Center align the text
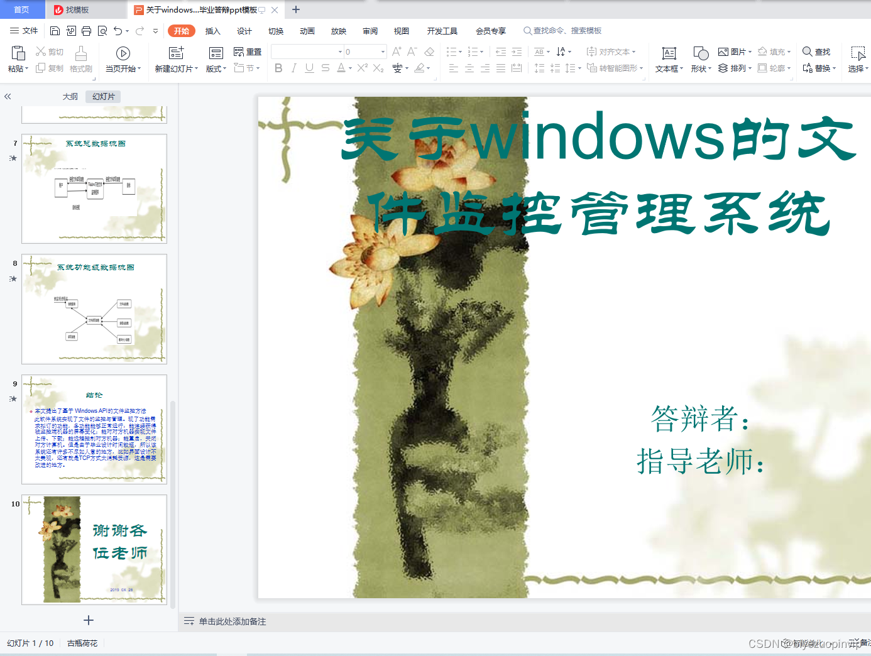 469,68
